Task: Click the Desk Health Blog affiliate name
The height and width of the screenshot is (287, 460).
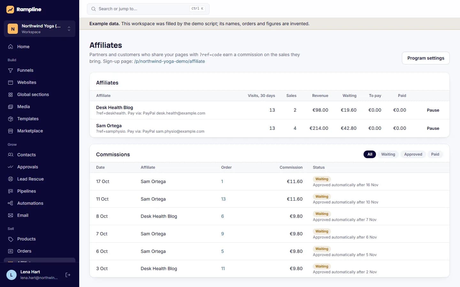Action: (x=114, y=107)
